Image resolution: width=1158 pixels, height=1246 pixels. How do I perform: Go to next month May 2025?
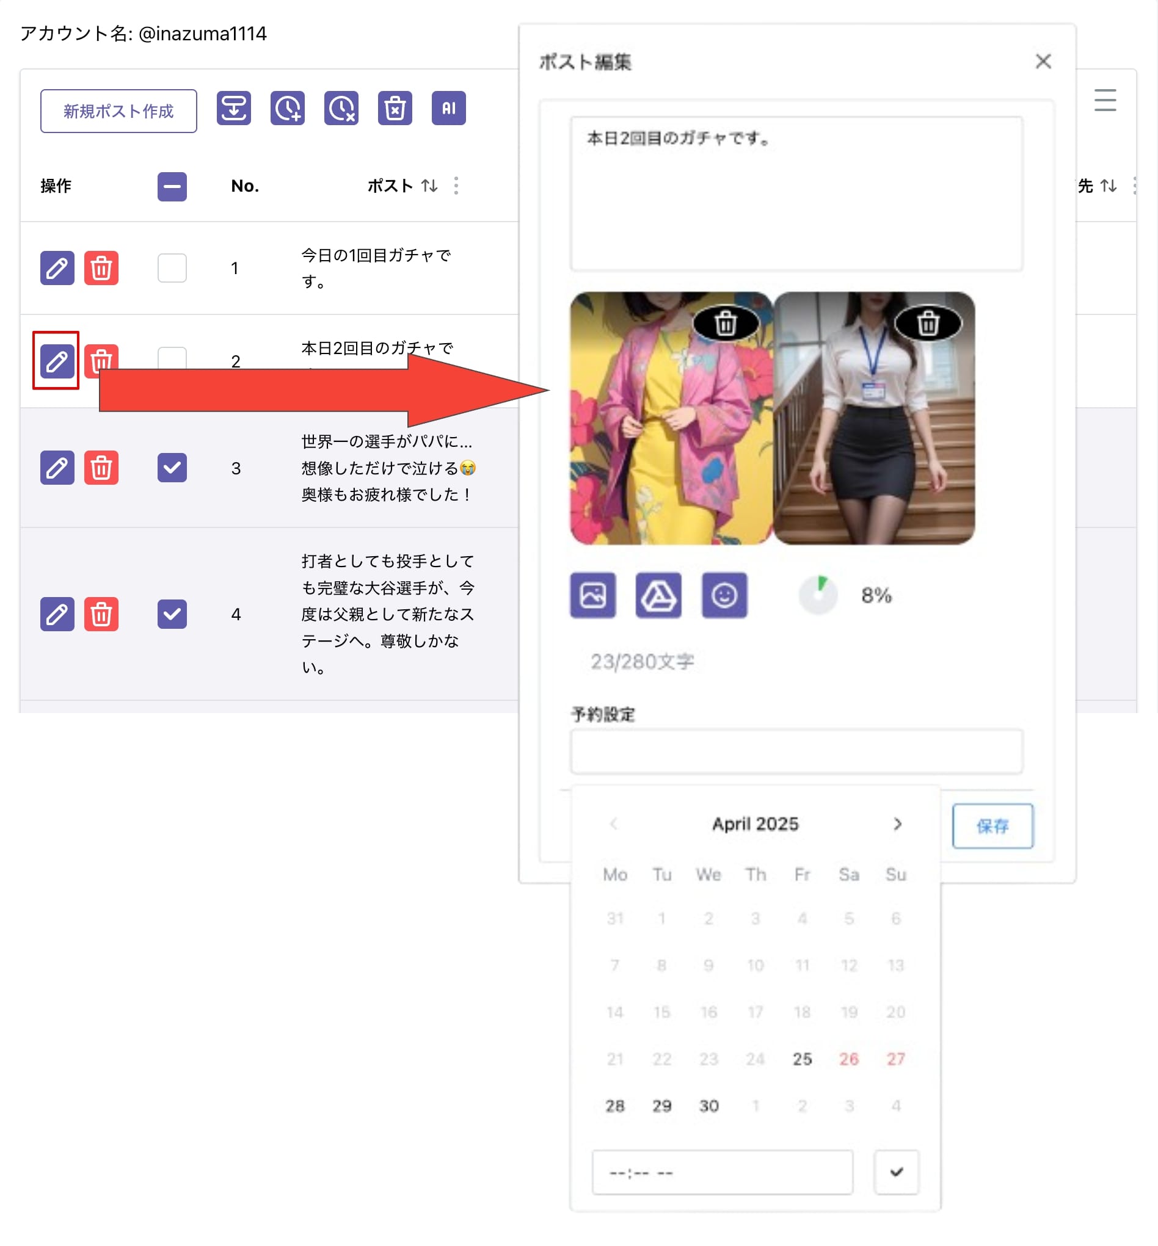point(897,824)
